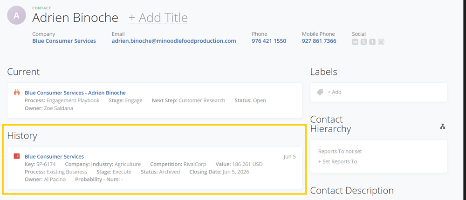This screenshot has height=200, width=466.
Task: Click the Adrien Binoche contact name
Action: tap(75, 18)
